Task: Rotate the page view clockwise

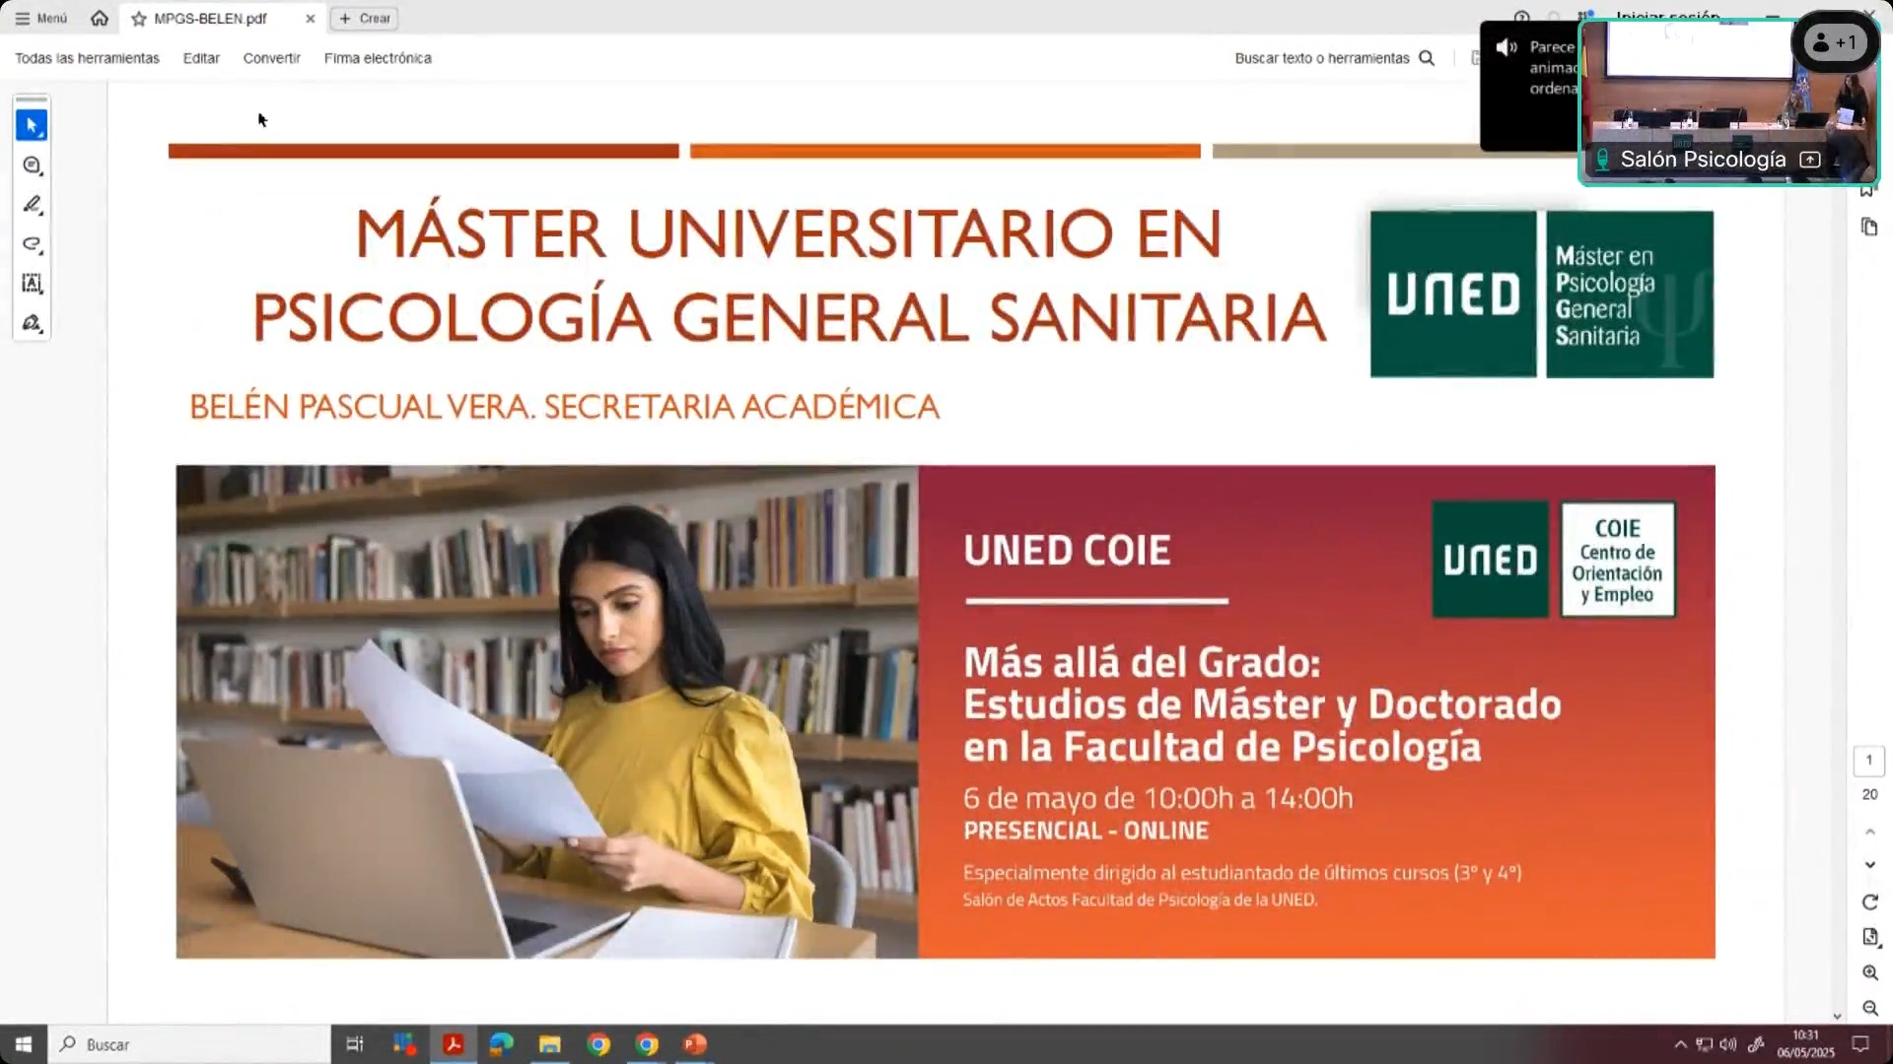Action: (x=1869, y=902)
